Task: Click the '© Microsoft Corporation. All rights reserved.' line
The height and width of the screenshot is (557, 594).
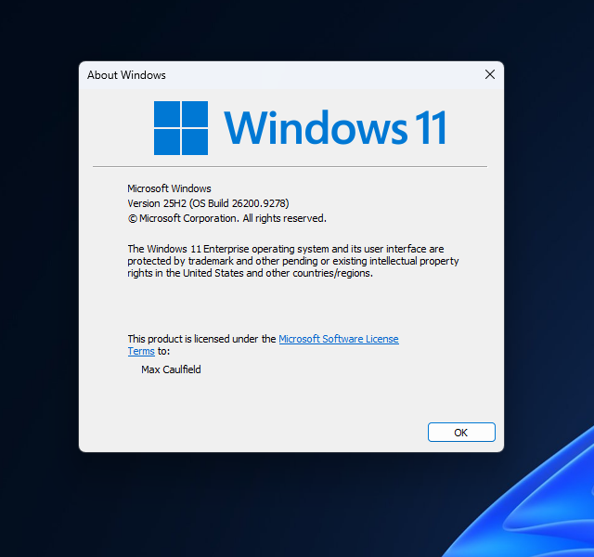Action: tap(226, 218)
